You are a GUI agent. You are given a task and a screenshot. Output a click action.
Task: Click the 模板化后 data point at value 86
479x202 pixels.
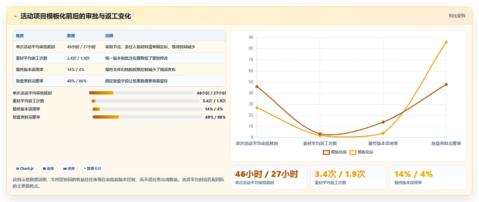(x=446, y=42)
